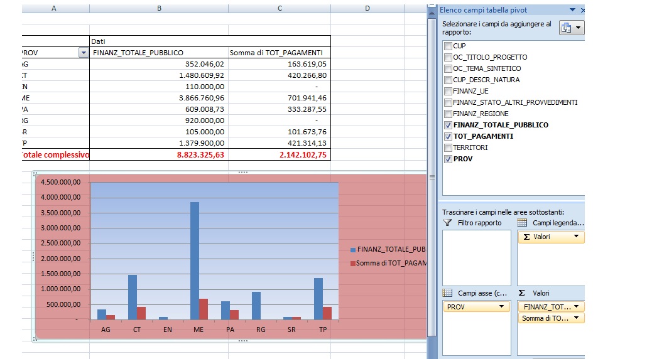Image resolution: width=647 pixels, height=359 pixels.
Task: Click the Somma di TOT_PAGAMENTI legend entry
Action: coord(388,263)
